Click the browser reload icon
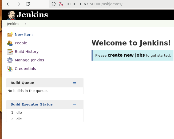This screenshot has height=139, width=174. coord(28,4)
